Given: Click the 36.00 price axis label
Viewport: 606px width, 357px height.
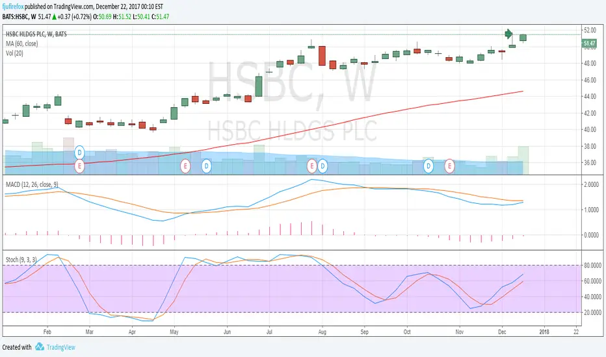Looking at the screenshot, I should [590, 162].
